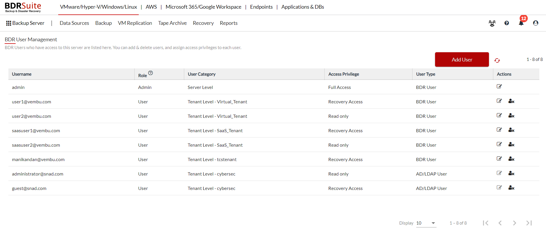Click the edit icon for admin user

tap(499, 86)
